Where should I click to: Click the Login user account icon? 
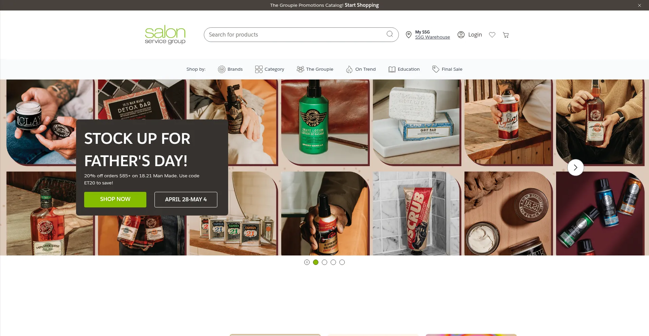(x=461, y=35)
